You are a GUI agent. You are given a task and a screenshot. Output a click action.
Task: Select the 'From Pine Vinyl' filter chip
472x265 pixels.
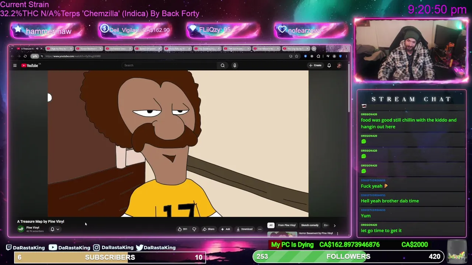pyautogui.click(x=287, y=225)
